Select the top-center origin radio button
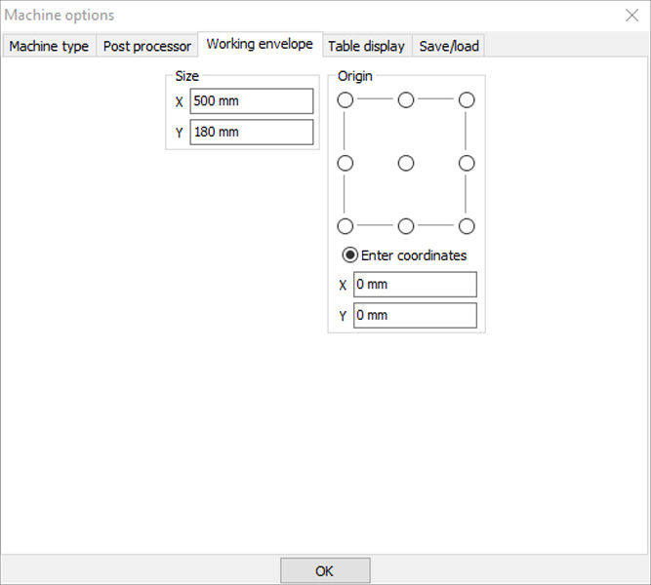 (x=406, y=100)
